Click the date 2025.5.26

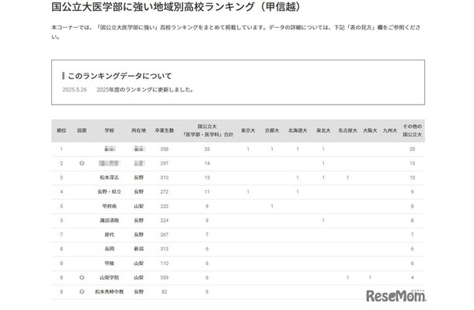75,90
